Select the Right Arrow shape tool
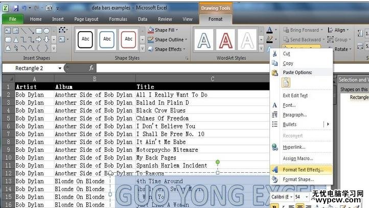 point(39,39)
